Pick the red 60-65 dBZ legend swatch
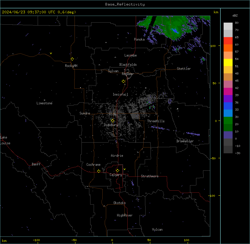 (x=228, y=41)
